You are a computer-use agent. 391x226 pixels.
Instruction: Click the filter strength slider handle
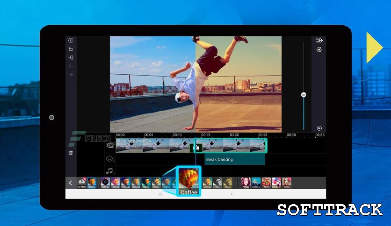coord(304,95)
